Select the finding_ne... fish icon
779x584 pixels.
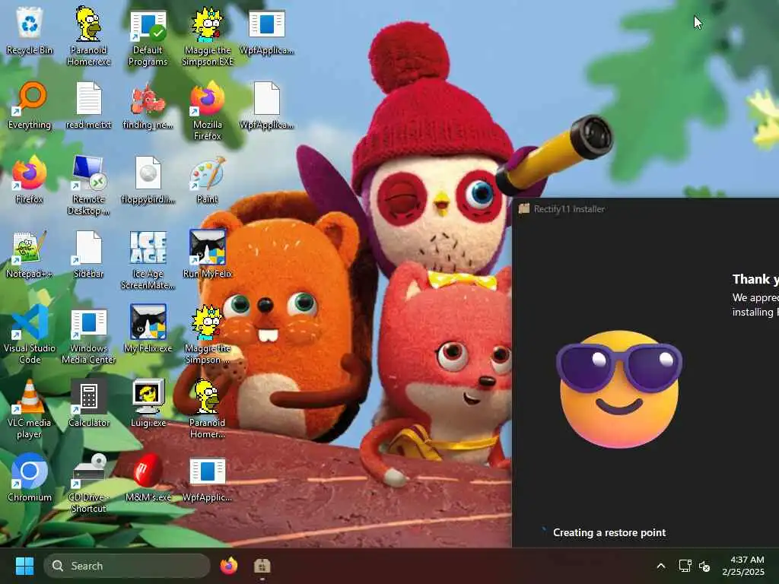(148, 106)
